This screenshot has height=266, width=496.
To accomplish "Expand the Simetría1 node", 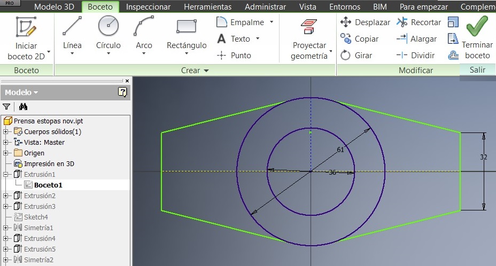I will tap(5, 228).
